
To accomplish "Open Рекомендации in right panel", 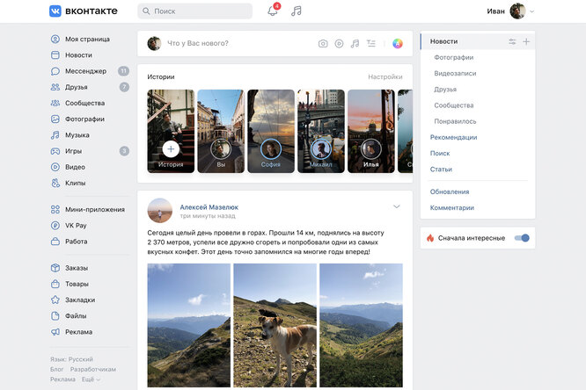I will [x=453, y=138].
